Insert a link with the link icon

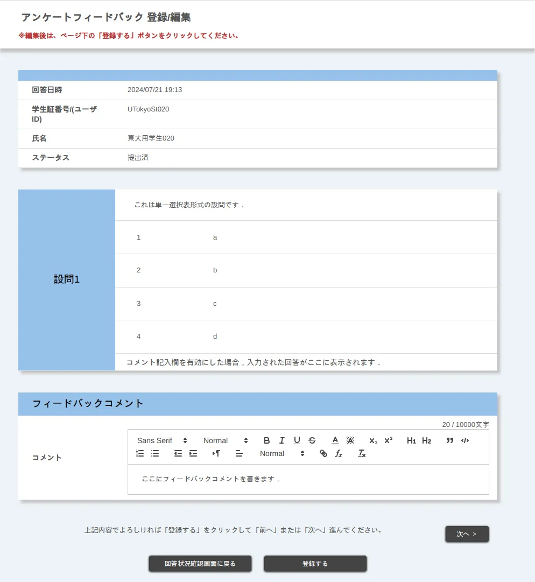tap(323, 454)
